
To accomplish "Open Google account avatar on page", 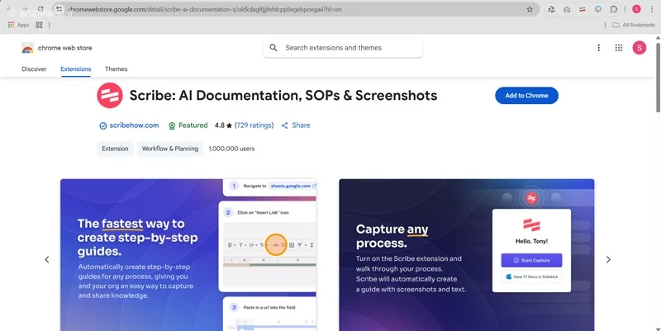I will tap(639, 48).
